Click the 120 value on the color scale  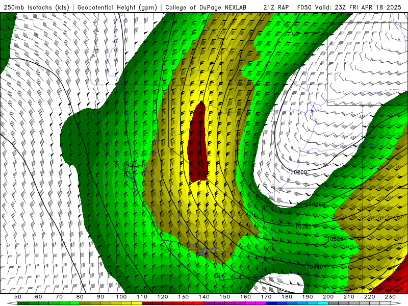163,297
